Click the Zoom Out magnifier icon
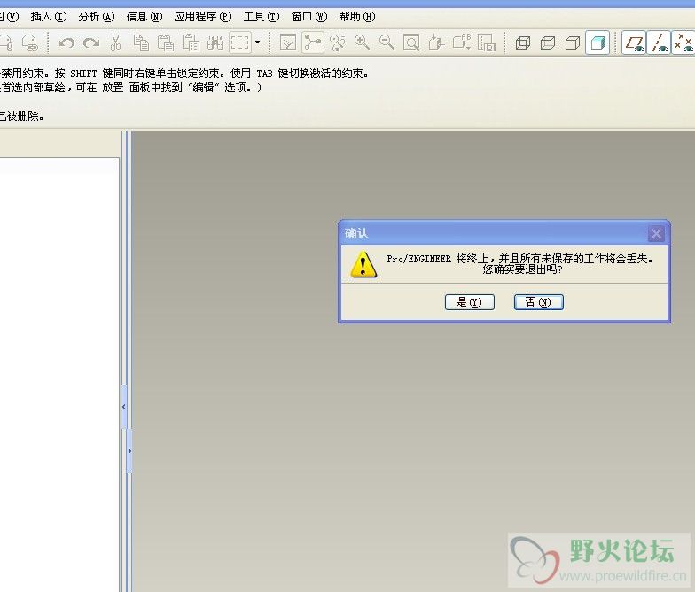 [387, 43]
